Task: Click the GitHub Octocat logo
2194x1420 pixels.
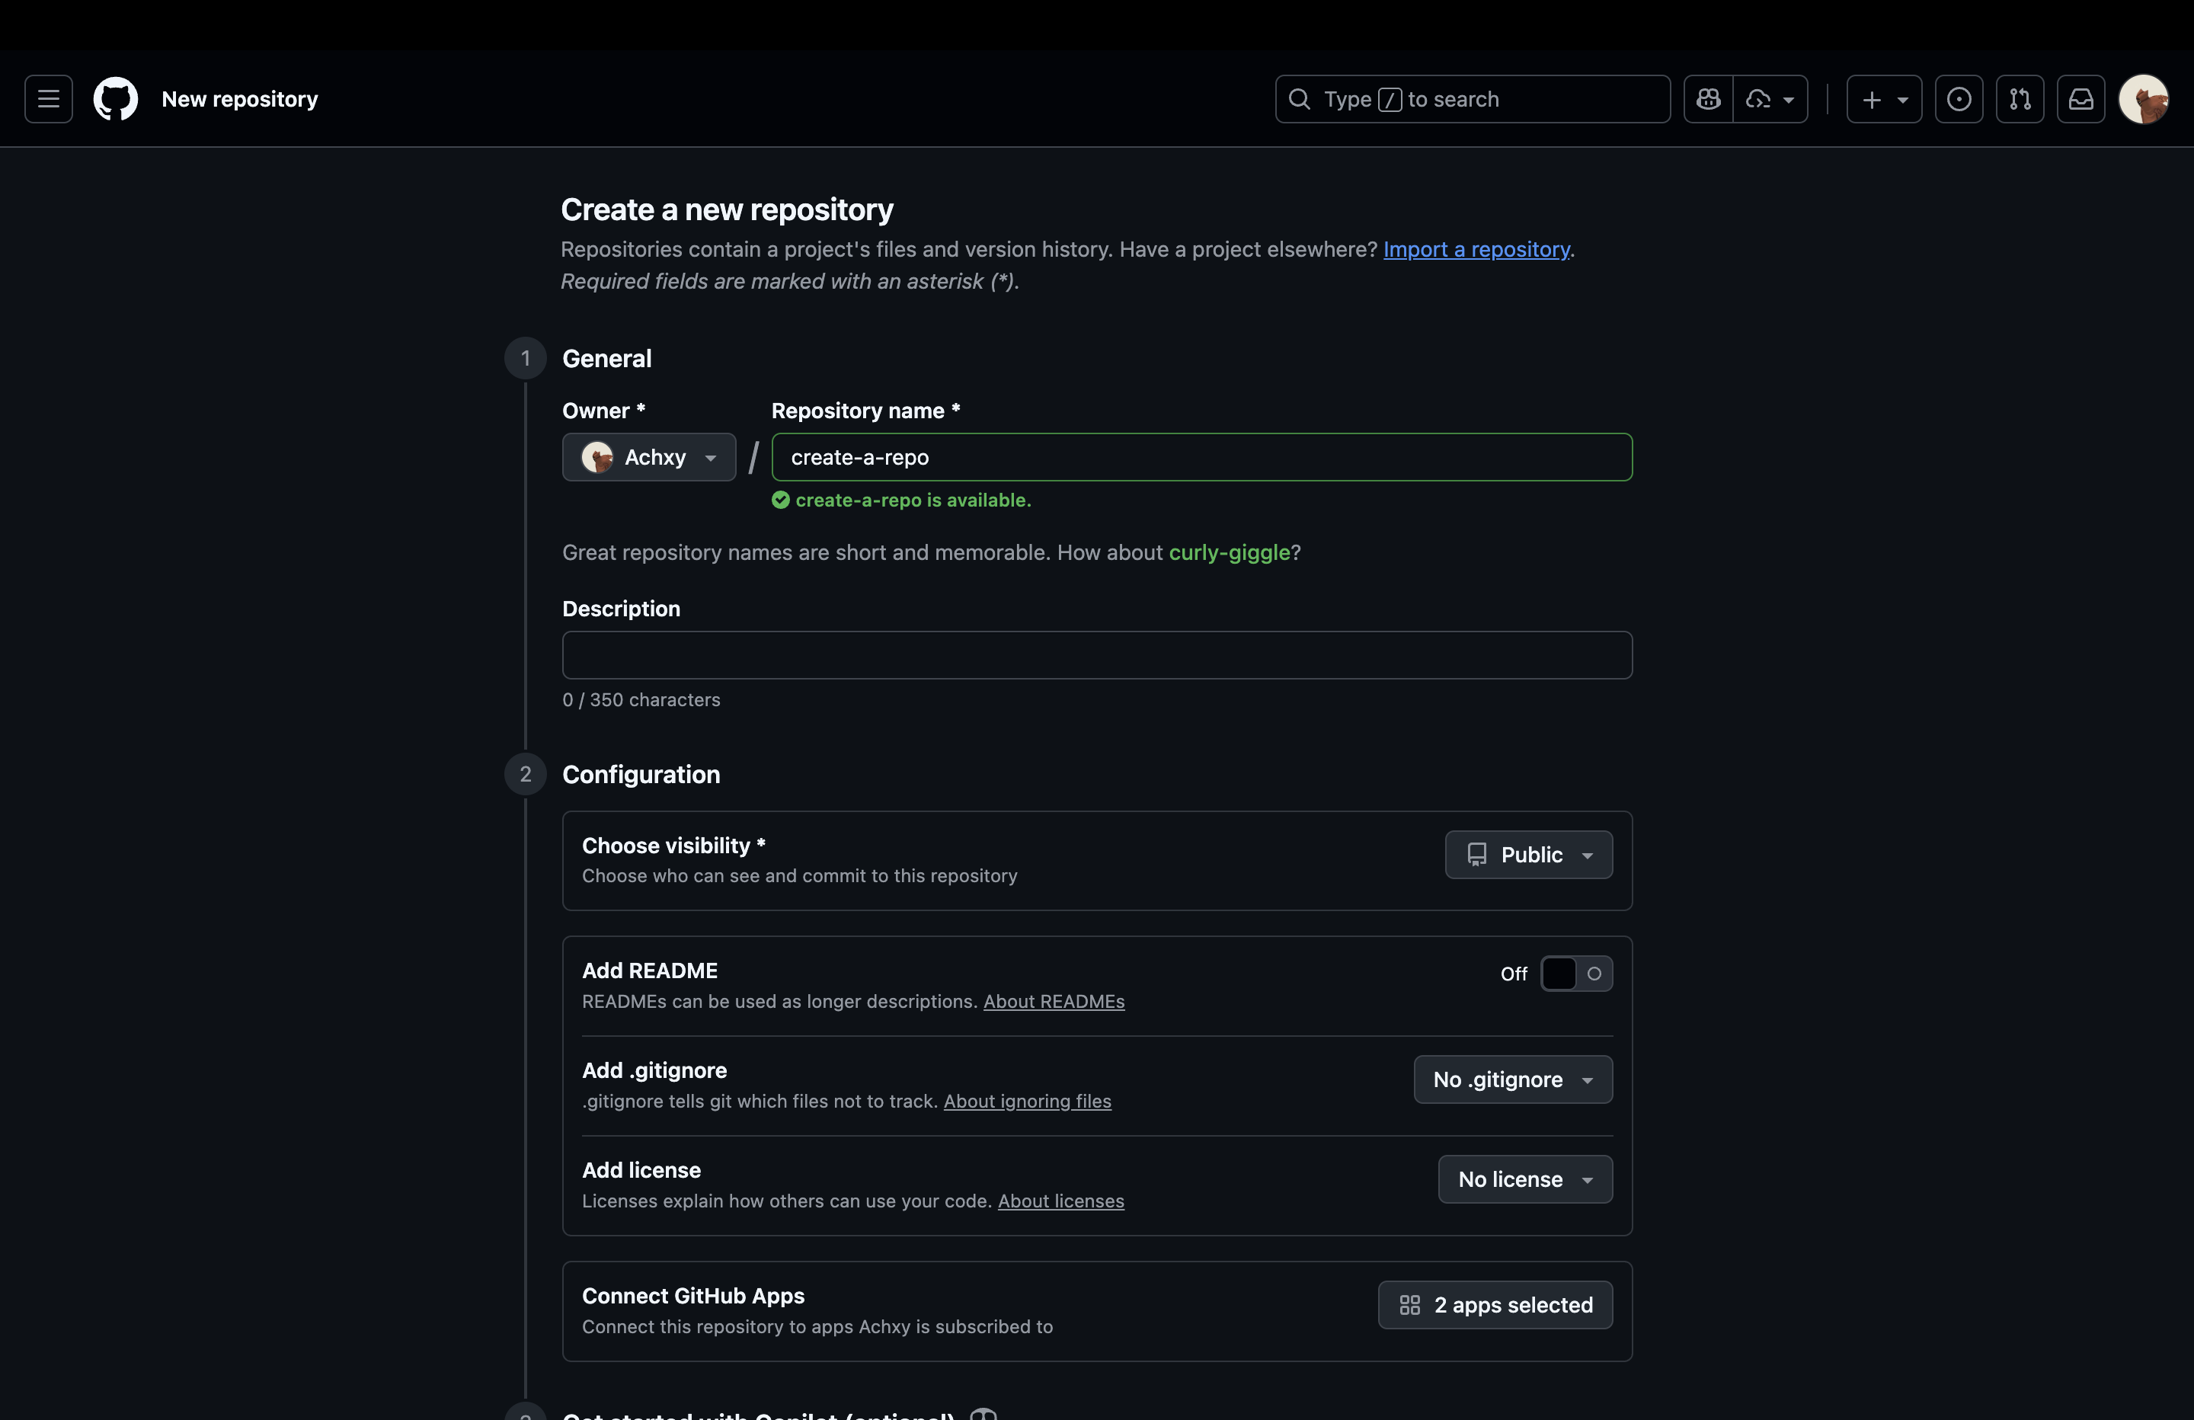Action: click(115, 99)
